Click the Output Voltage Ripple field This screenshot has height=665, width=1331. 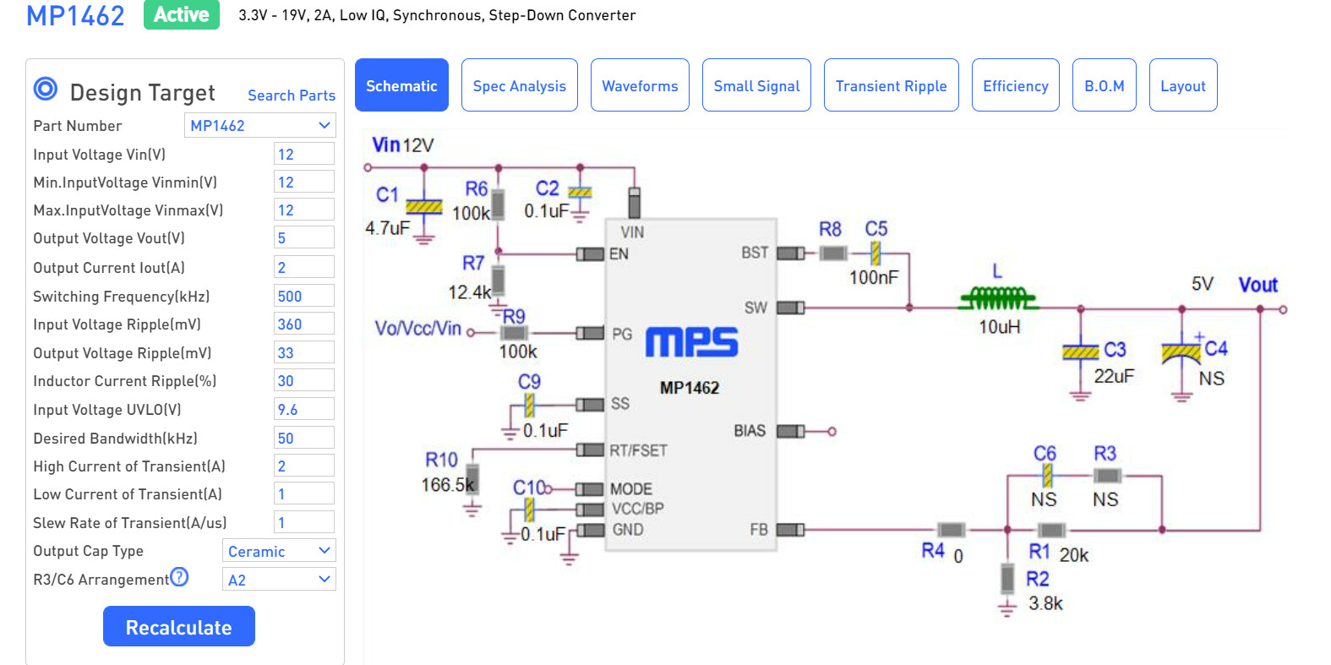click(304, 352)
